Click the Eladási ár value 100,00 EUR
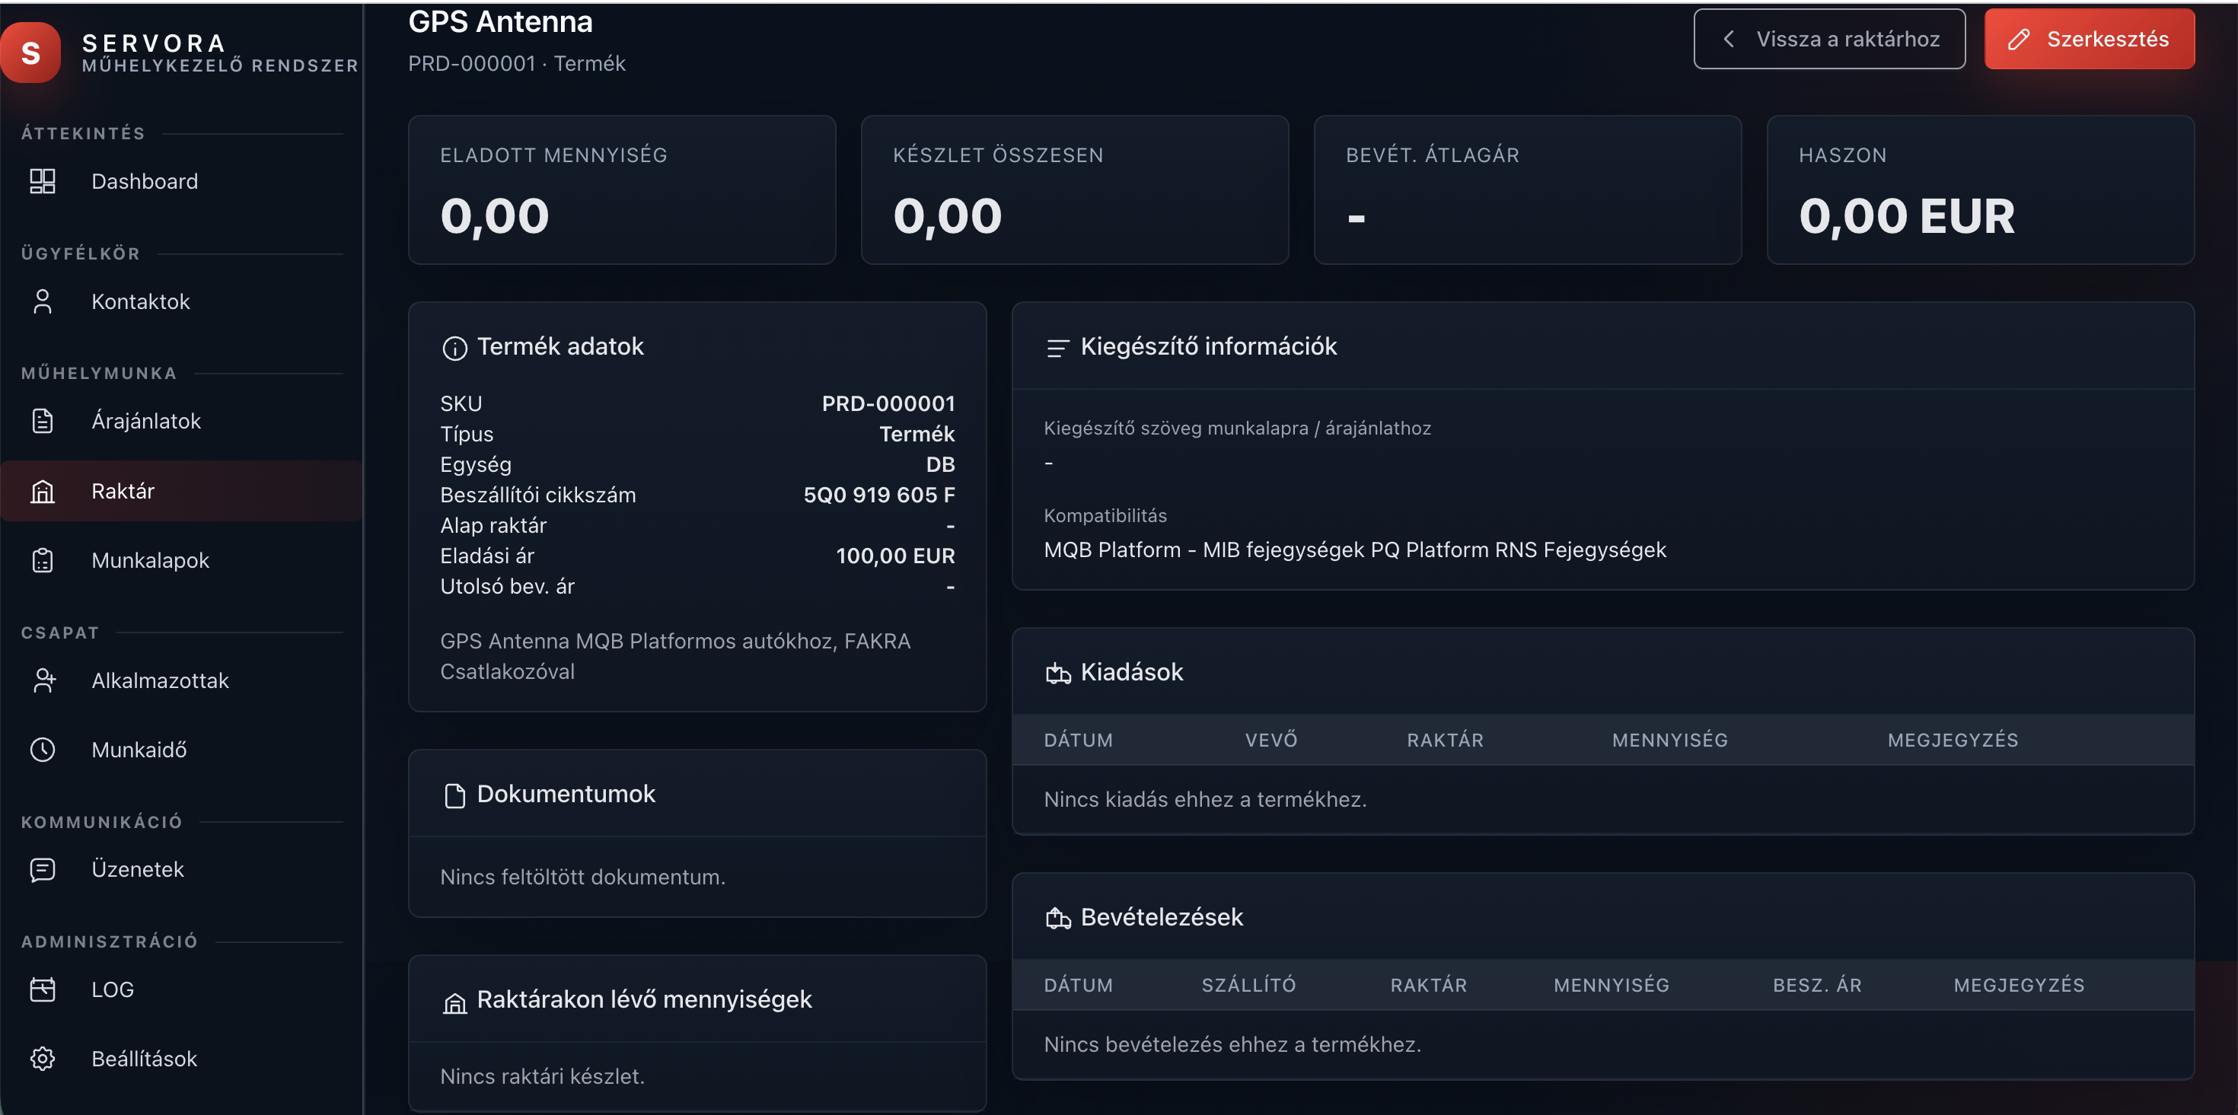The height and width of the screenshot is (1115, 2238). pyautogui.click(x=895, y=556)
